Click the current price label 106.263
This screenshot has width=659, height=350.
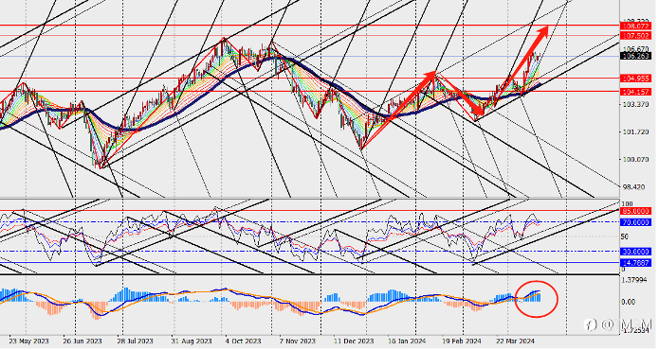[x=635, y=56]
